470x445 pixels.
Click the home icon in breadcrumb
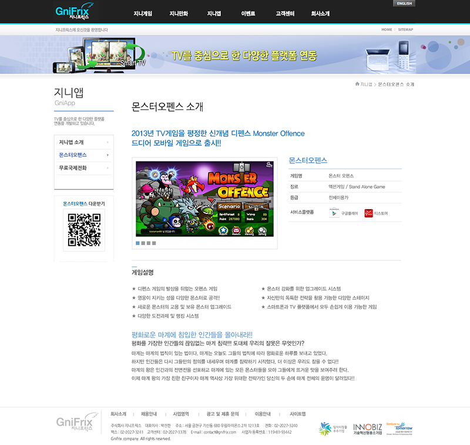point(357,84)
